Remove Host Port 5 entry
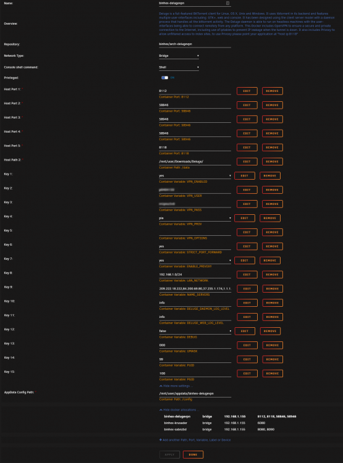This screenshot has width=343, height=463. [273, 148]
